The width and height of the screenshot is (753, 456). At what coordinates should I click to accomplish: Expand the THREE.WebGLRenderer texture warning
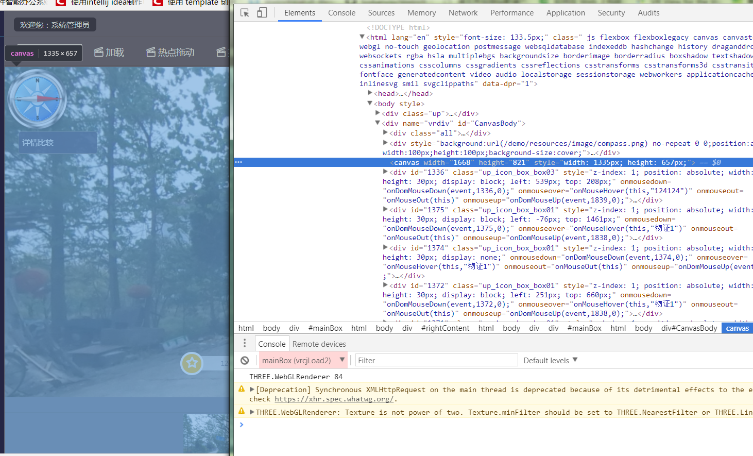coord(252,412)
